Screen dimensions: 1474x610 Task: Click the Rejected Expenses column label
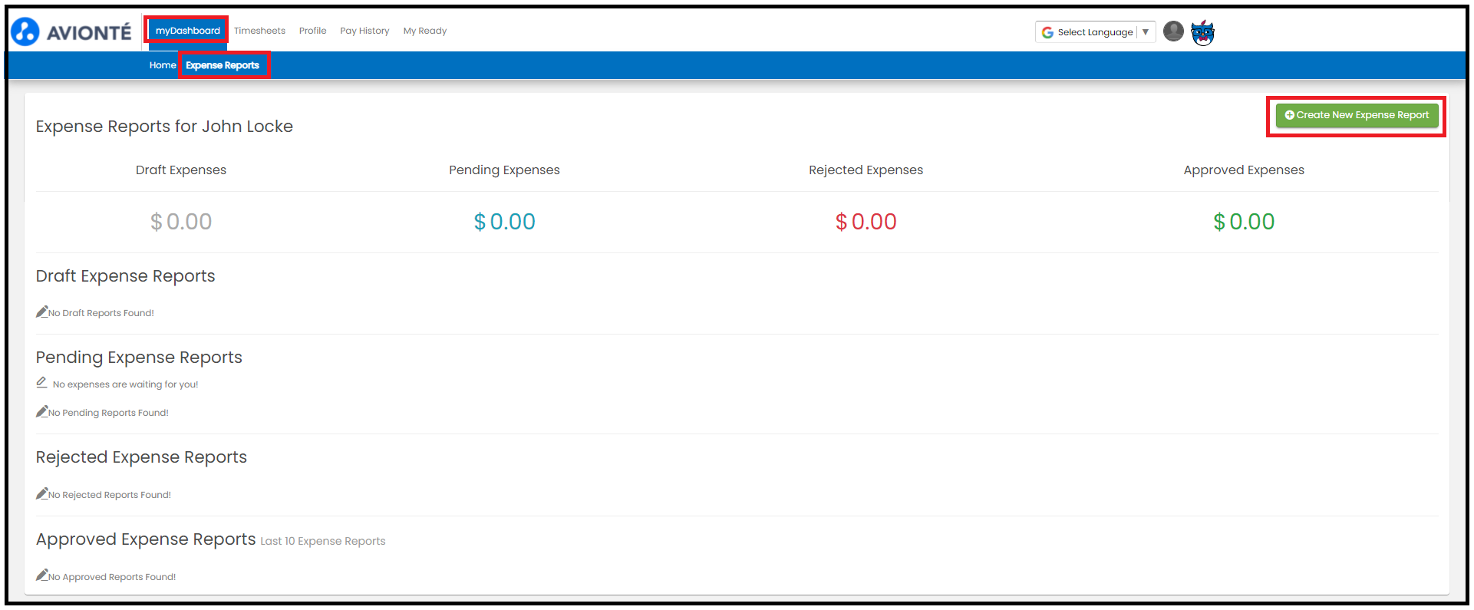pyautogui.click(x=866, y=170)
